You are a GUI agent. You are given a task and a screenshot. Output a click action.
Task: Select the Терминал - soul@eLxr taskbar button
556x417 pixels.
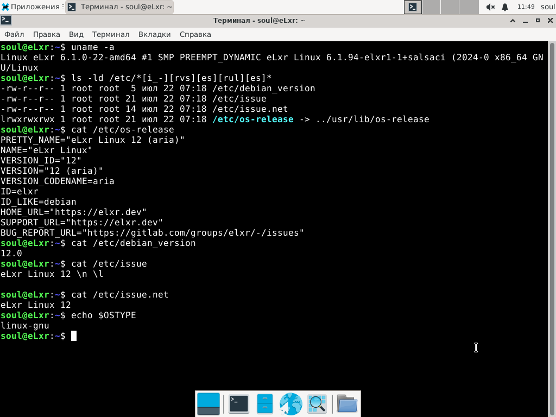[x=119, y=7]
